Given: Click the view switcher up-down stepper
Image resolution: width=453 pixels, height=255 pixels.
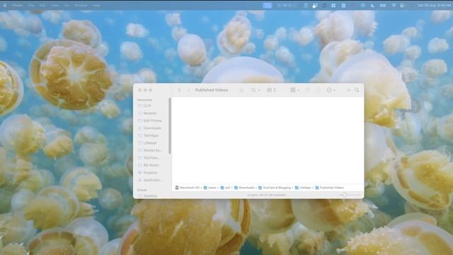Looking at the screenshot, I should pos(275,90).
